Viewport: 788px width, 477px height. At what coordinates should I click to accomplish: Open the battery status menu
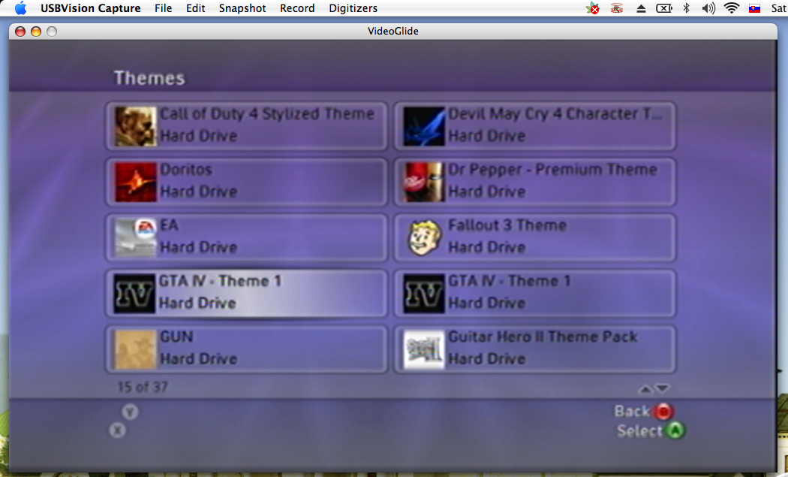[664, 8]
